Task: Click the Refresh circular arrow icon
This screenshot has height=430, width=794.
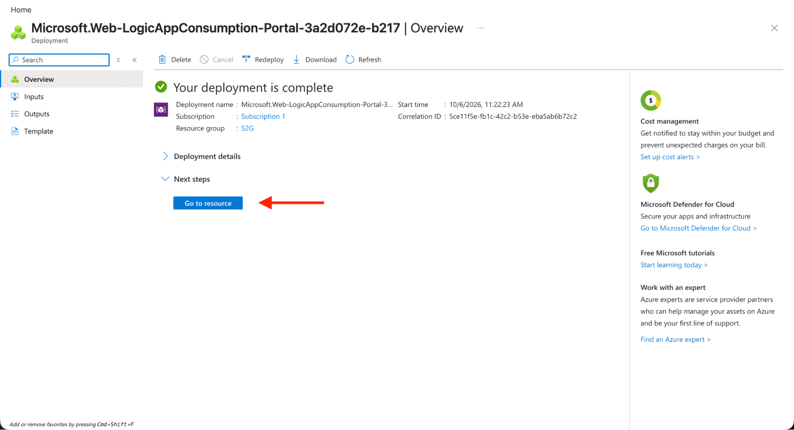Action: point(350,60)
